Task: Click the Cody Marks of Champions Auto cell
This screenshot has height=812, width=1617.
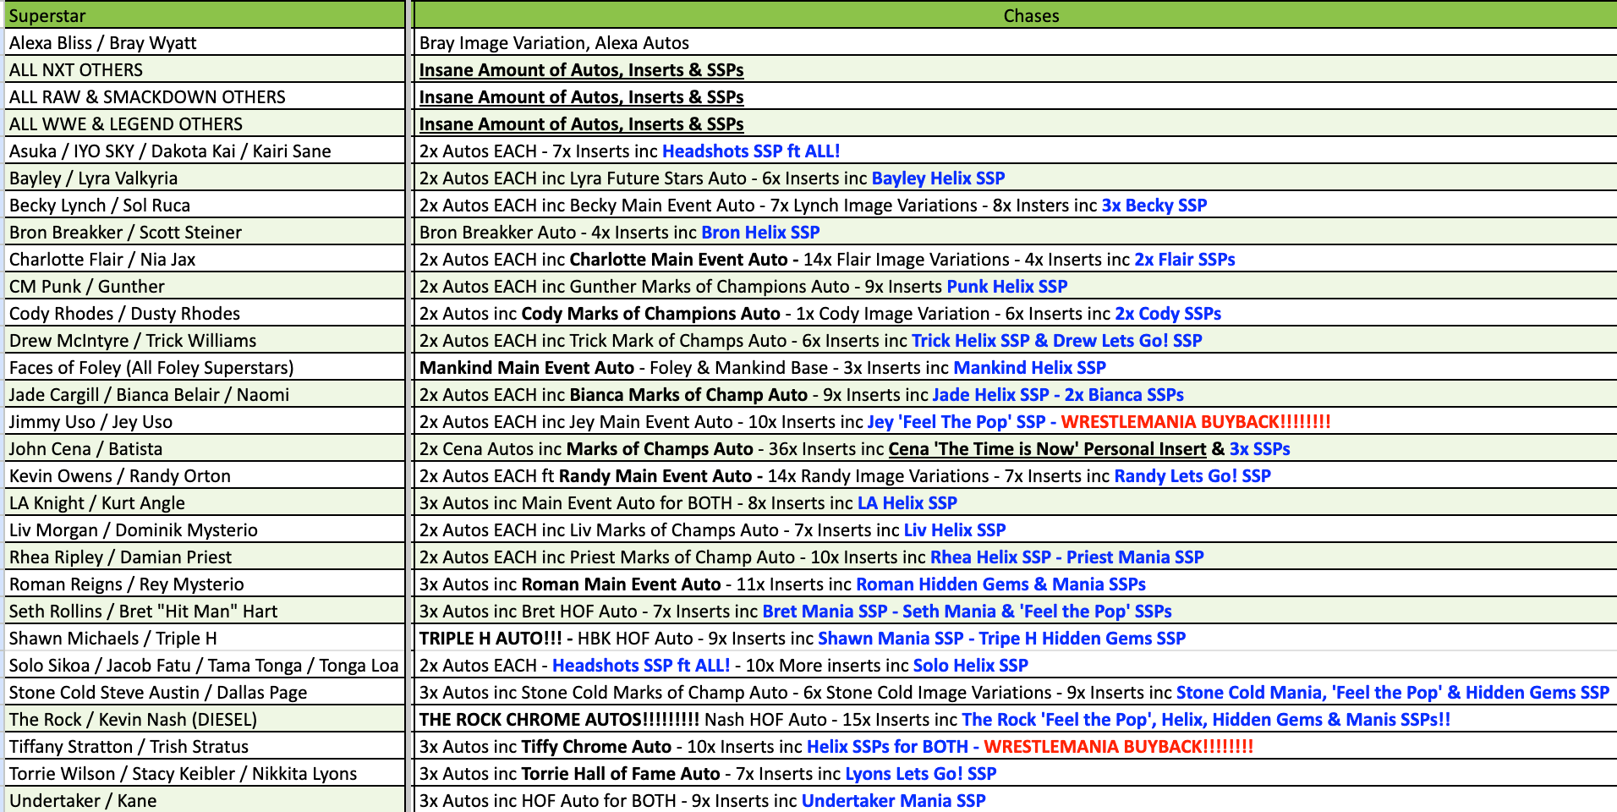Action: 1015,313
